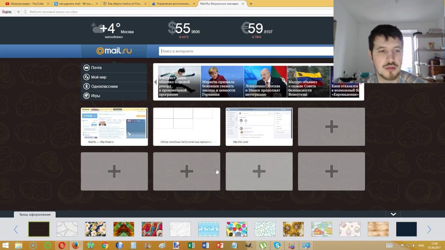The width and height of the screenshot is (445, 250).
Task: Open a new browser tab
Action: 251,4
